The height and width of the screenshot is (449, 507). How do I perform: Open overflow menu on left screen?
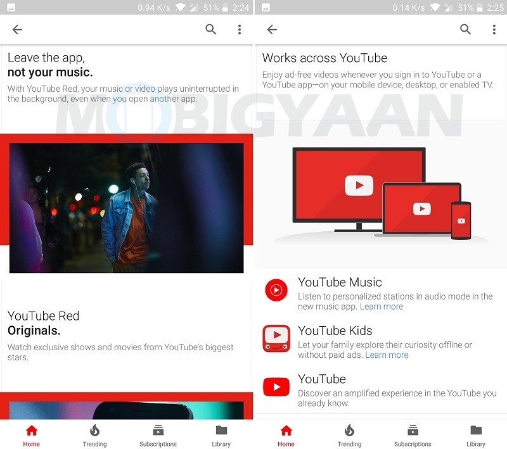[x=240, y=29]
